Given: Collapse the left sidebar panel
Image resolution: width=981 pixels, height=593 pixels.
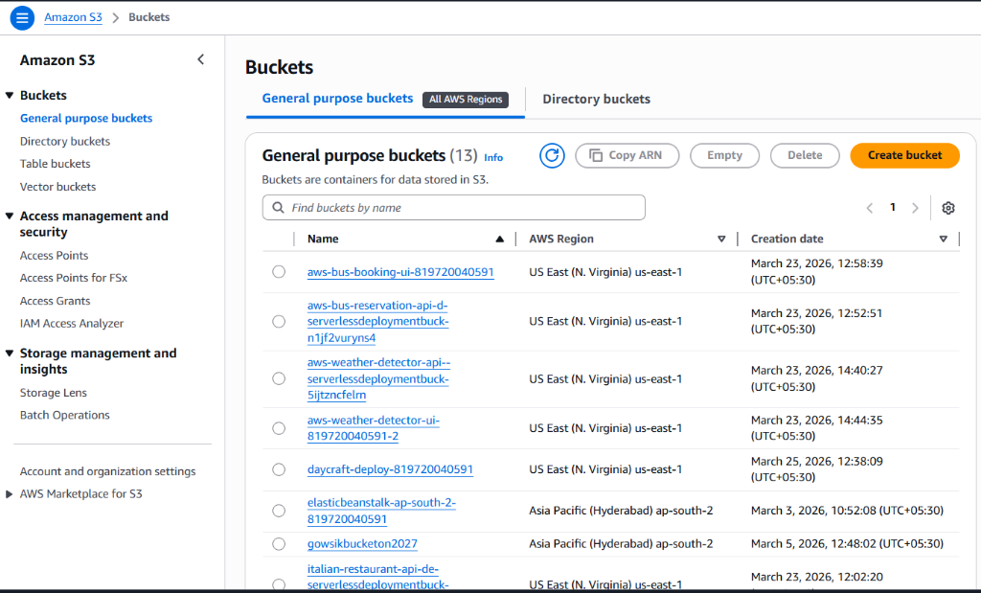Looking at the screenshot, I should tap(200, 58).
